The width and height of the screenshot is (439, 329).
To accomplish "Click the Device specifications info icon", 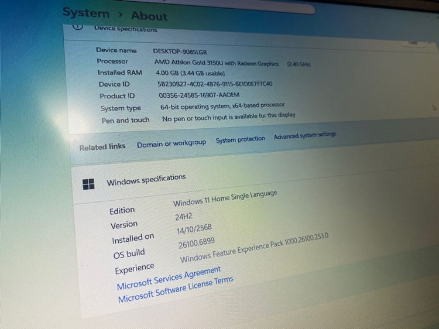I will pyautogui.click(x=77, y=26).
